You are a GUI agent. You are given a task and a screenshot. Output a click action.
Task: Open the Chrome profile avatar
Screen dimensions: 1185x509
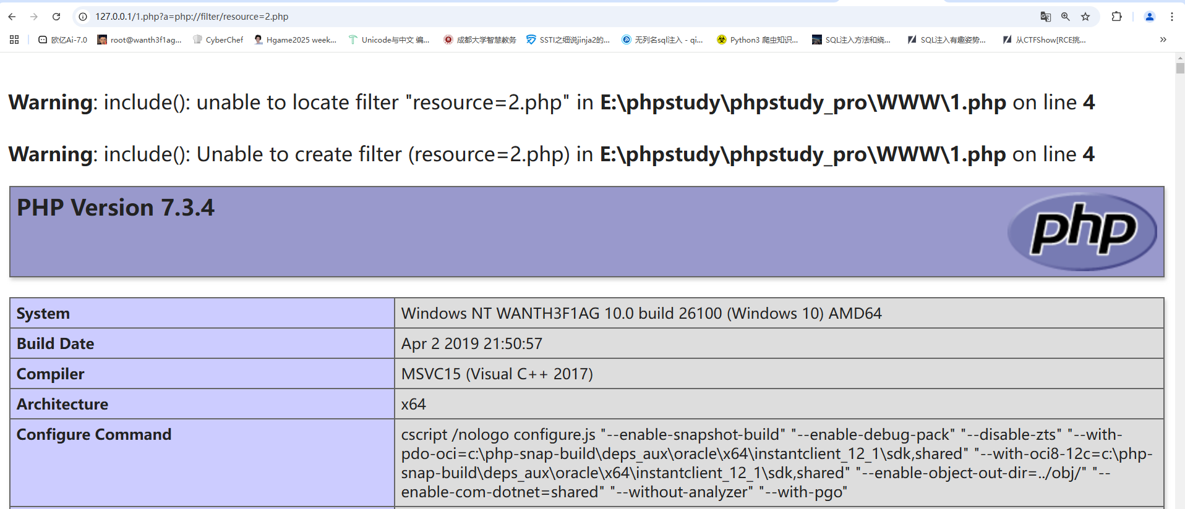pos(1149,17)
